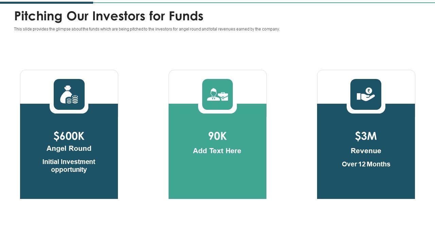Click the thick dark bar above the title
Image resolution: width=435 pixels, height=244 pixels.
click(x=47, y=3)
